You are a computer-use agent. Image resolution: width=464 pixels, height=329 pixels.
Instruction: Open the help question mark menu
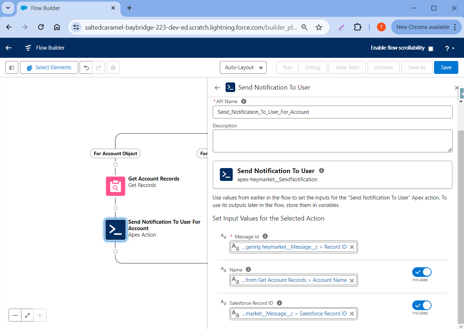[449, 48]
